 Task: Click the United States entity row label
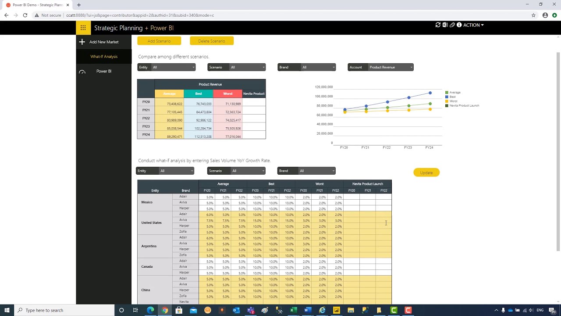[x=152, y=223]
